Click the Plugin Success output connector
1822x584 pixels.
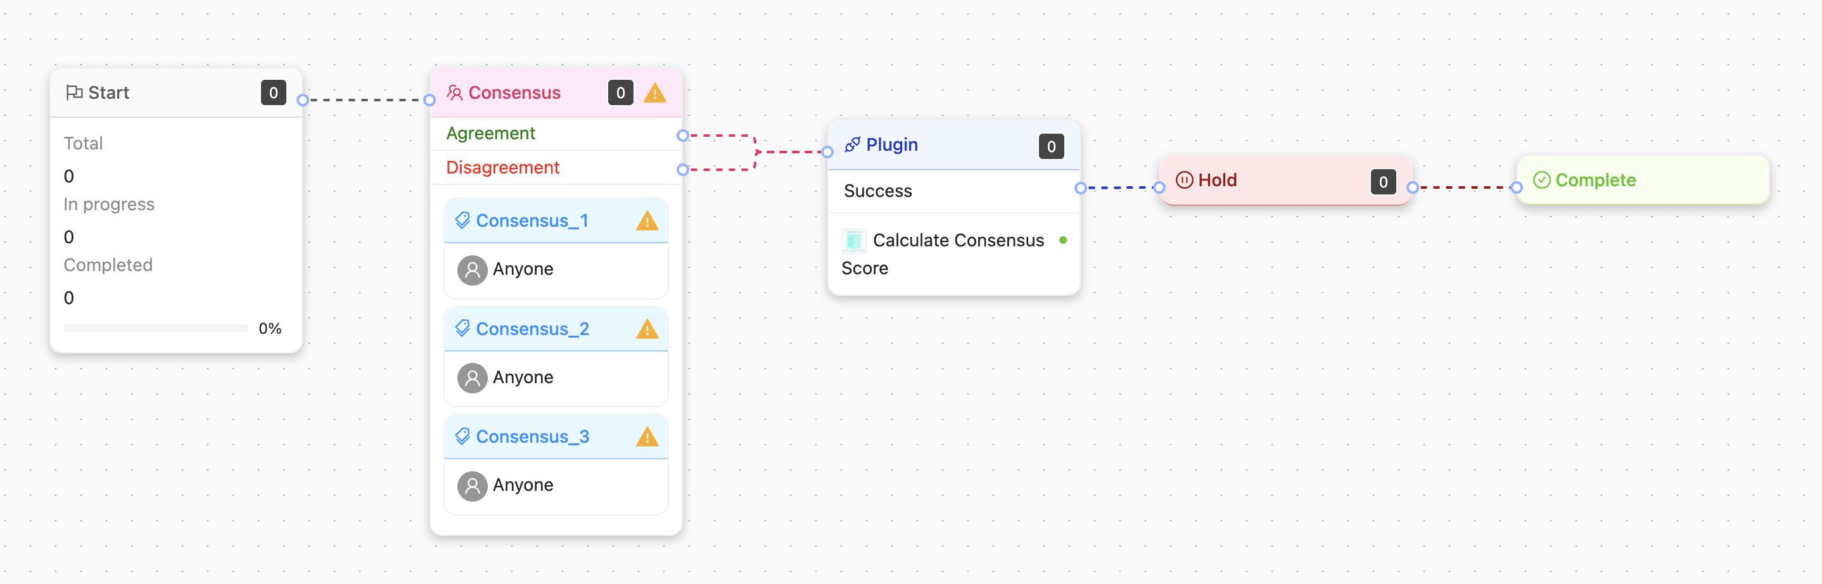coord(1080,188)
